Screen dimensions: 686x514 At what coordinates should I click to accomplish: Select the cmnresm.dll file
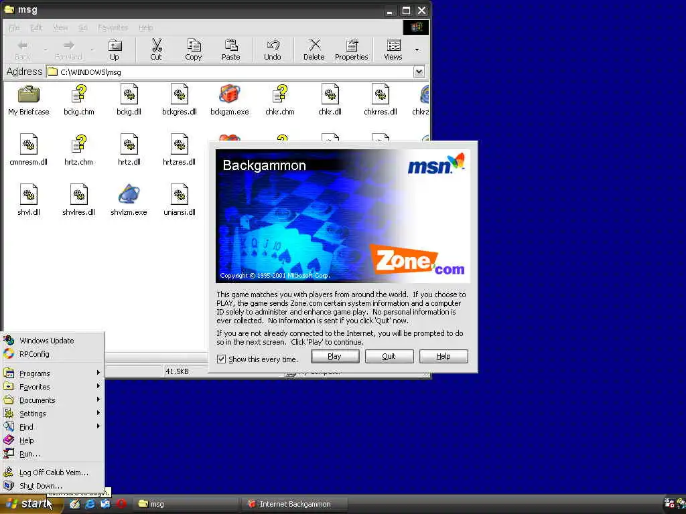tap(28, 150)
